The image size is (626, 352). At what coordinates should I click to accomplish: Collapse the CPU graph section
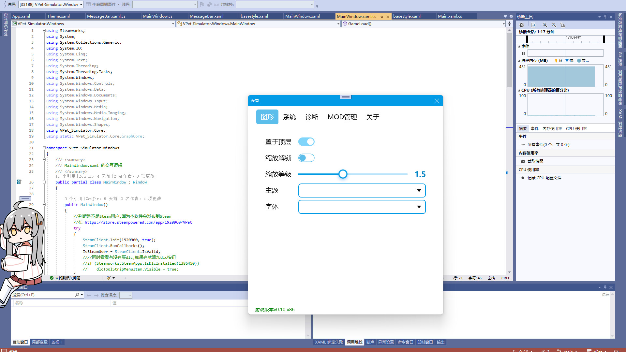(x=519, y=90)
